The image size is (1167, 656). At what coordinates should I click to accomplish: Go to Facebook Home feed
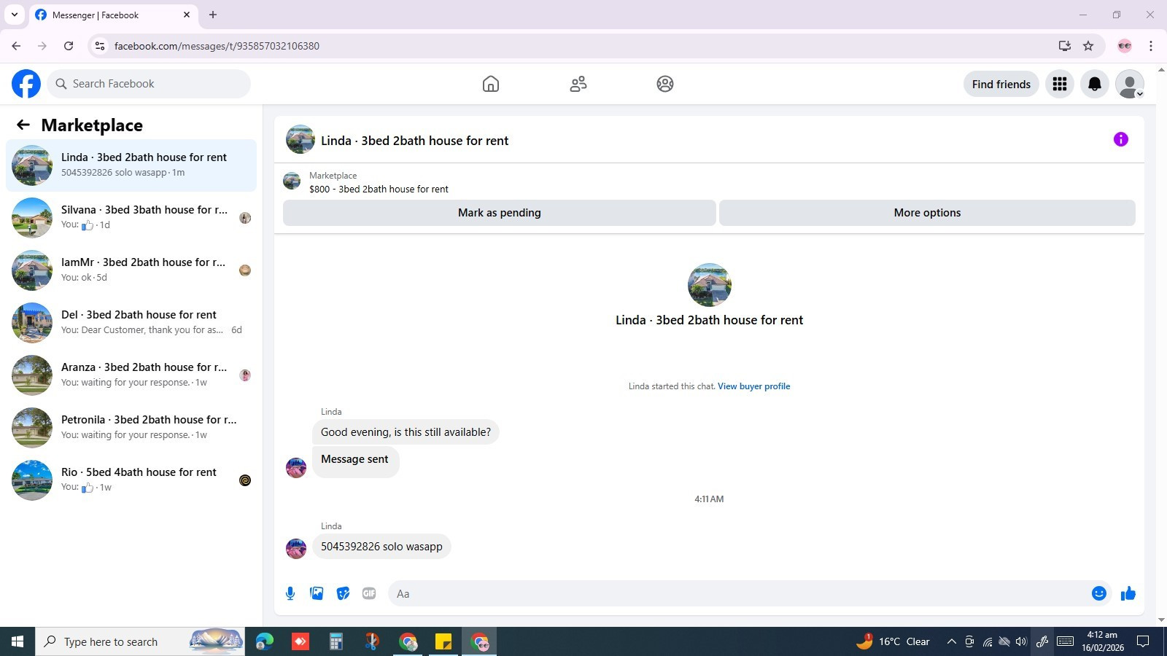[491, 84]
